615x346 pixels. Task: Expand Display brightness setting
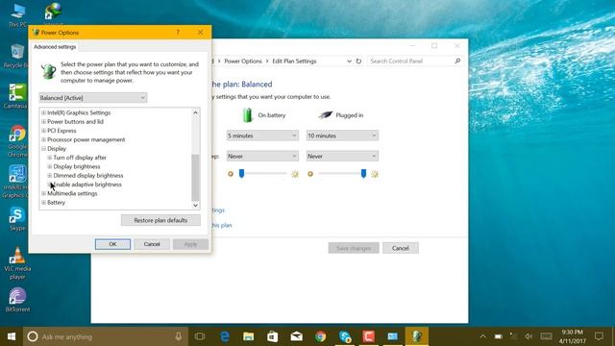tap(50, 166)
